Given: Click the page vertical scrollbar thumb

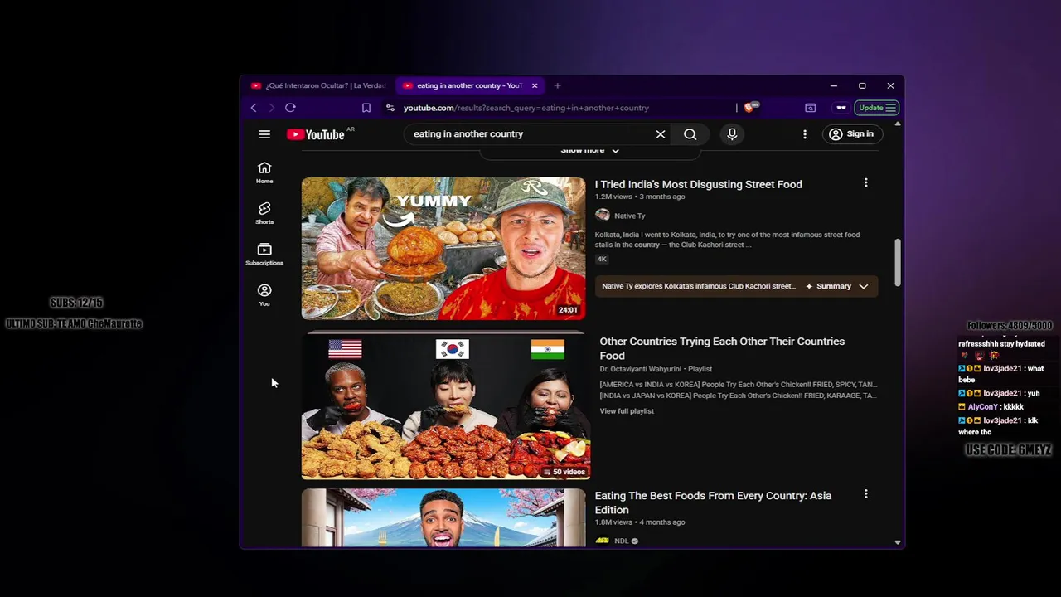Looking at the screenshot, I should [x=898, y=262].
